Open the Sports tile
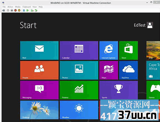This screenshot has height=122, width=160. tap(118, 90)
